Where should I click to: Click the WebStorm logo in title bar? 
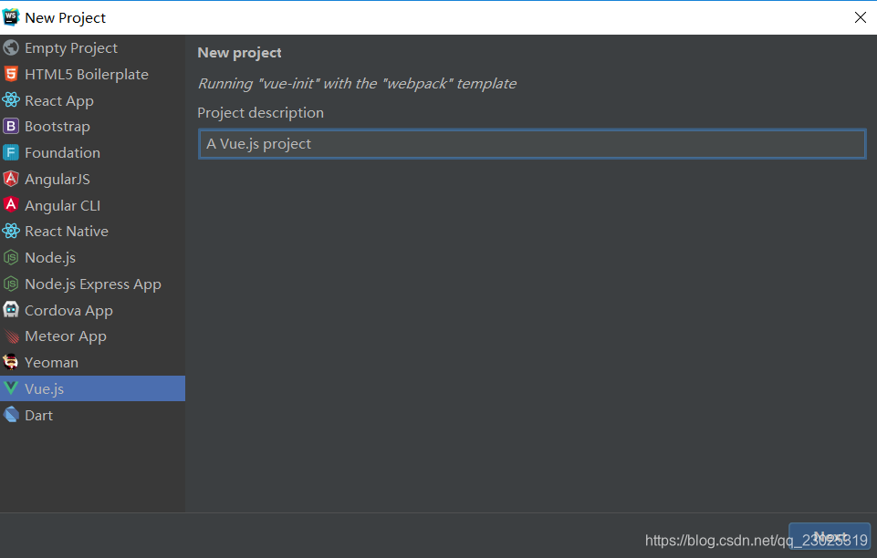[x=11, y=17]
